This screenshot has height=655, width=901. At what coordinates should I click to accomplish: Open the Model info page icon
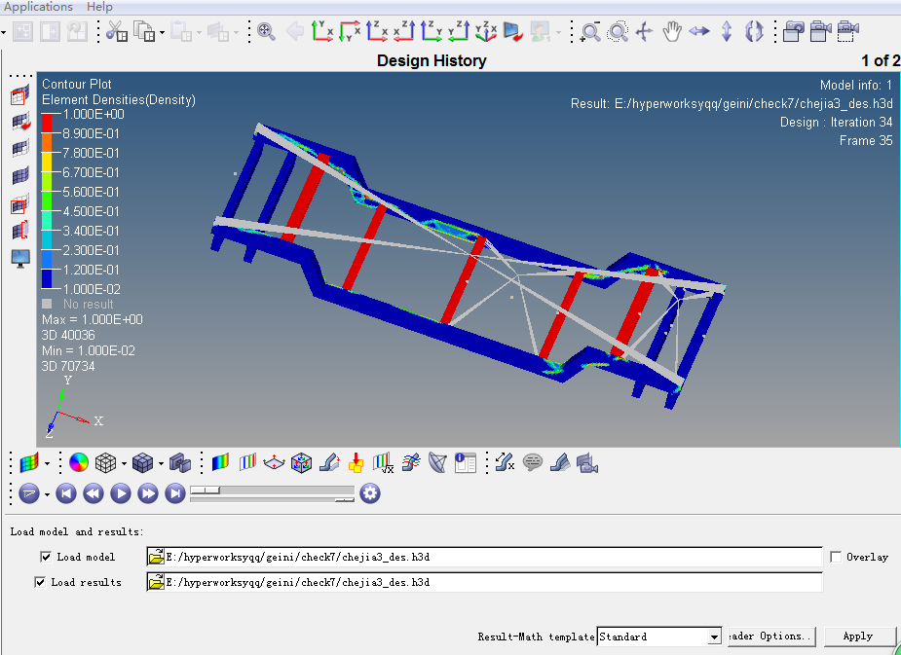coord(465,462)
